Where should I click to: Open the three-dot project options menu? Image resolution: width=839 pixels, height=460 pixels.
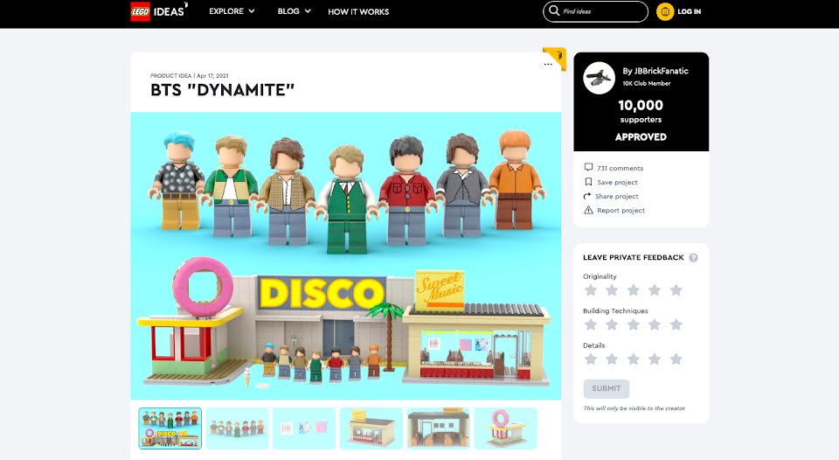point(548,64)
